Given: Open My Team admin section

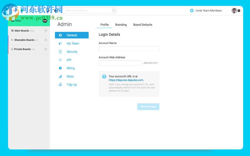Looking at the screenshot, I should point(73,43).
